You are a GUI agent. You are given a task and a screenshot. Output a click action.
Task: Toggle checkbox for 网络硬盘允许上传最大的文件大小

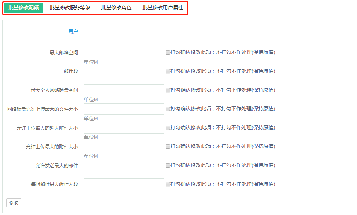coord(168,109)
